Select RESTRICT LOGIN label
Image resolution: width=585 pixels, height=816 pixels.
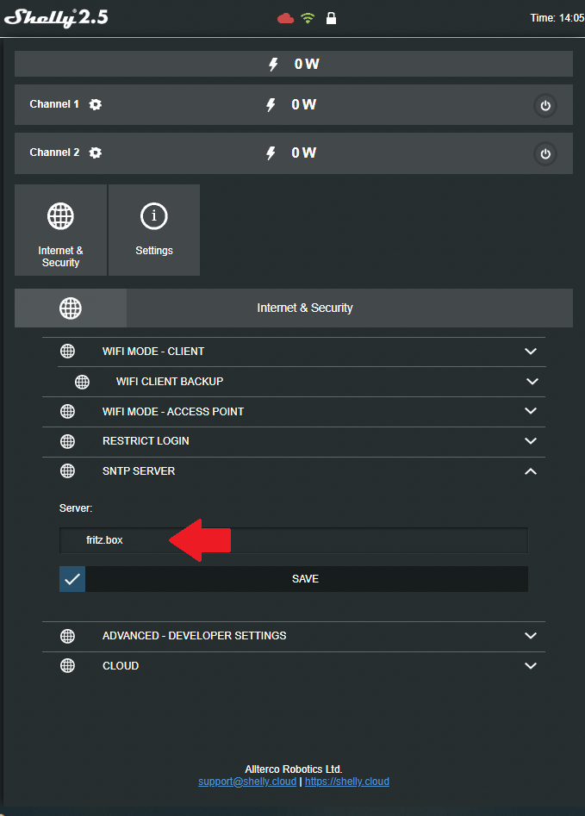click(x=146, y=441)
